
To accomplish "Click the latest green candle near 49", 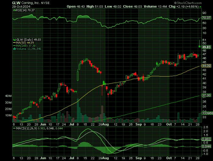I will [199, 46].
